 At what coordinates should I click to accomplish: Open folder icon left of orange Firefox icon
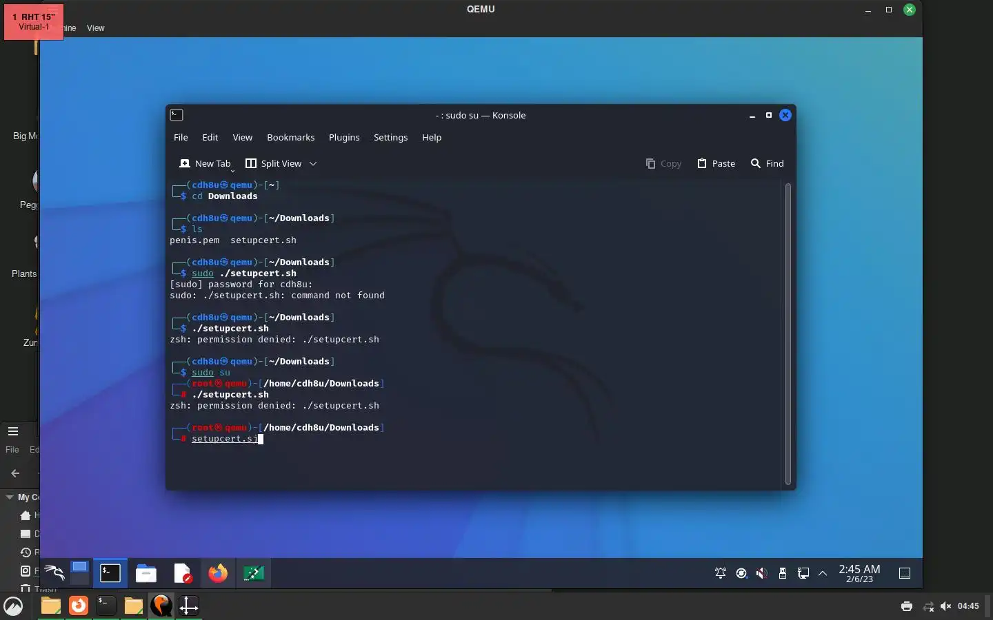[x=50, y=606]
